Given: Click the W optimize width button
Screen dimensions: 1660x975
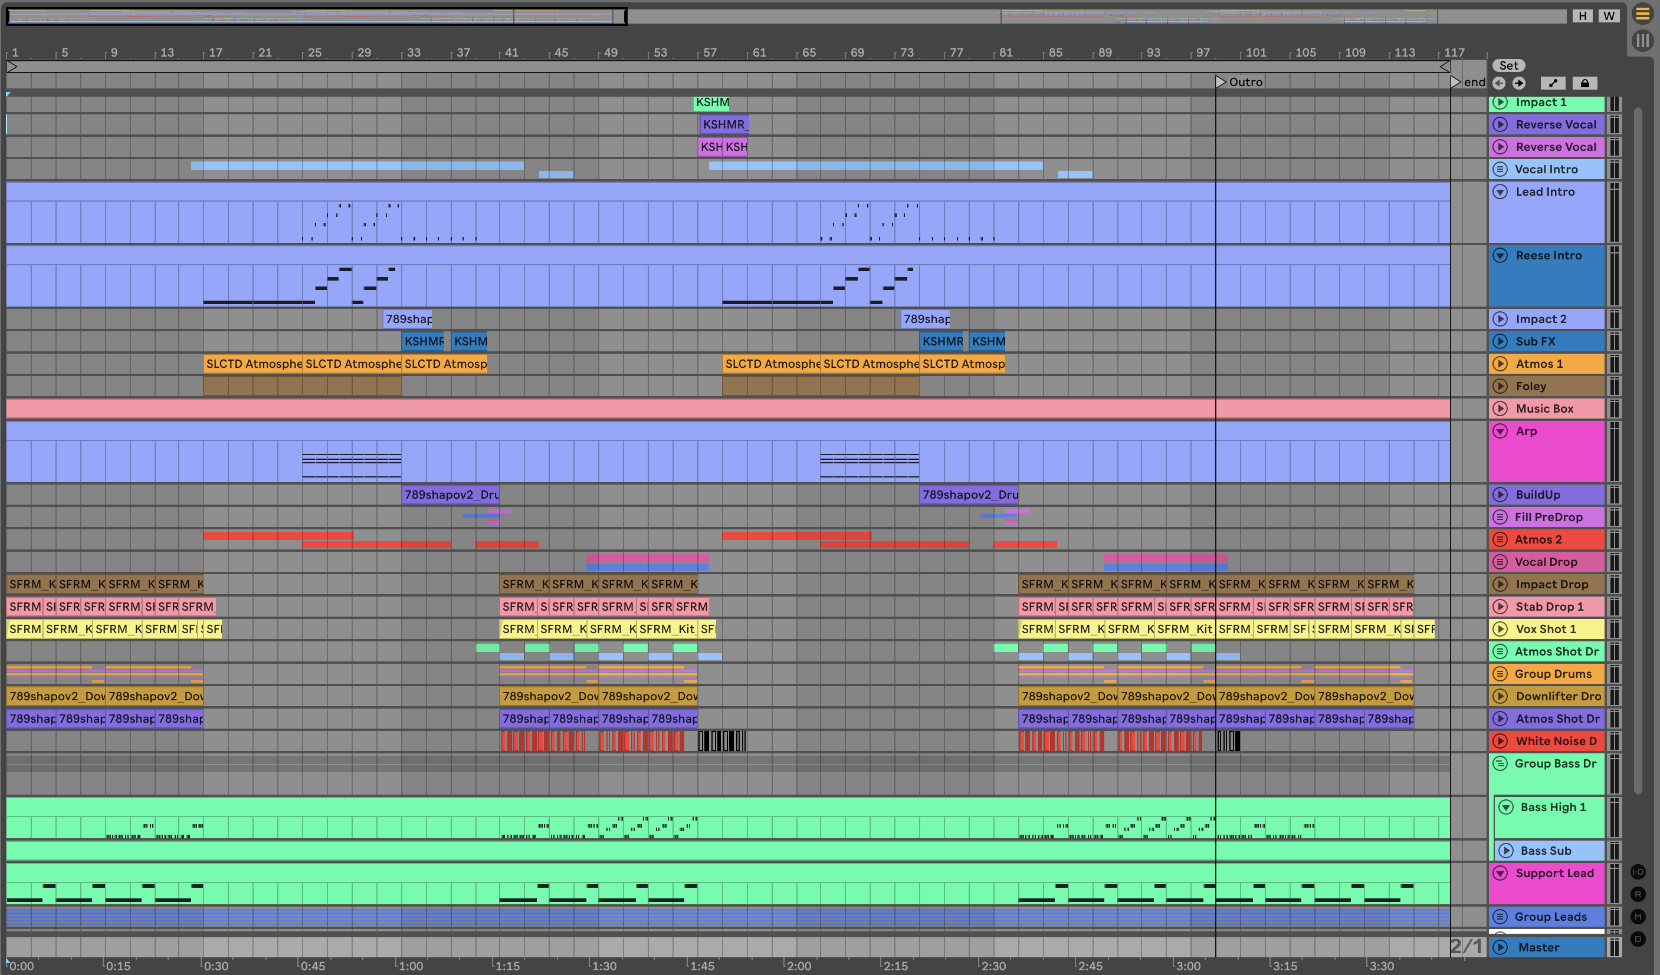Looking at the screenshot, I should point(1609,16).
